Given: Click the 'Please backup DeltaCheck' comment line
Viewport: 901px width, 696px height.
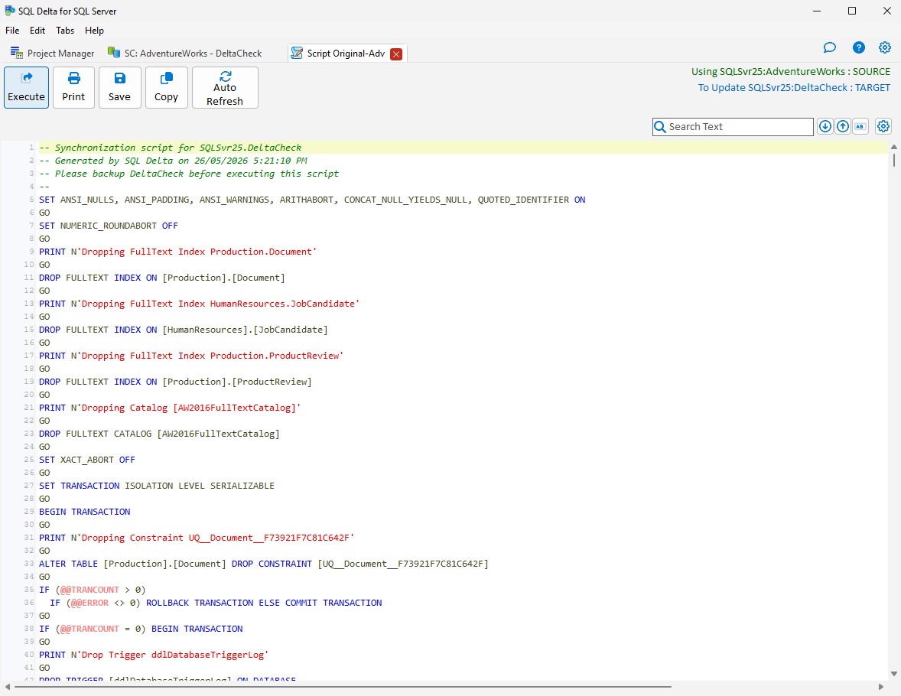Looking at the screenshot, I should tap(189, 174).
